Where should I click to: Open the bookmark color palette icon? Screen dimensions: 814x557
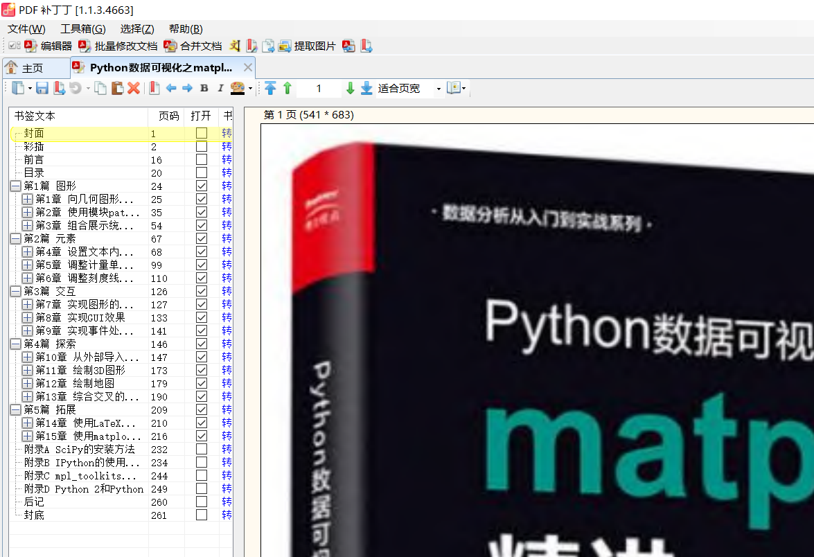[238, 88]
